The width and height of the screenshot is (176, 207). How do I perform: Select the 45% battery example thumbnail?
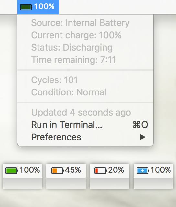[x=66, y=176]
